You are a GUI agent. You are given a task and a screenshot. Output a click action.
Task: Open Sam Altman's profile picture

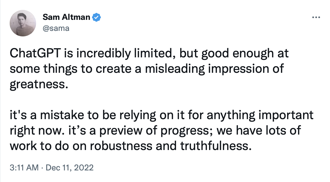[x=24, y=24]
